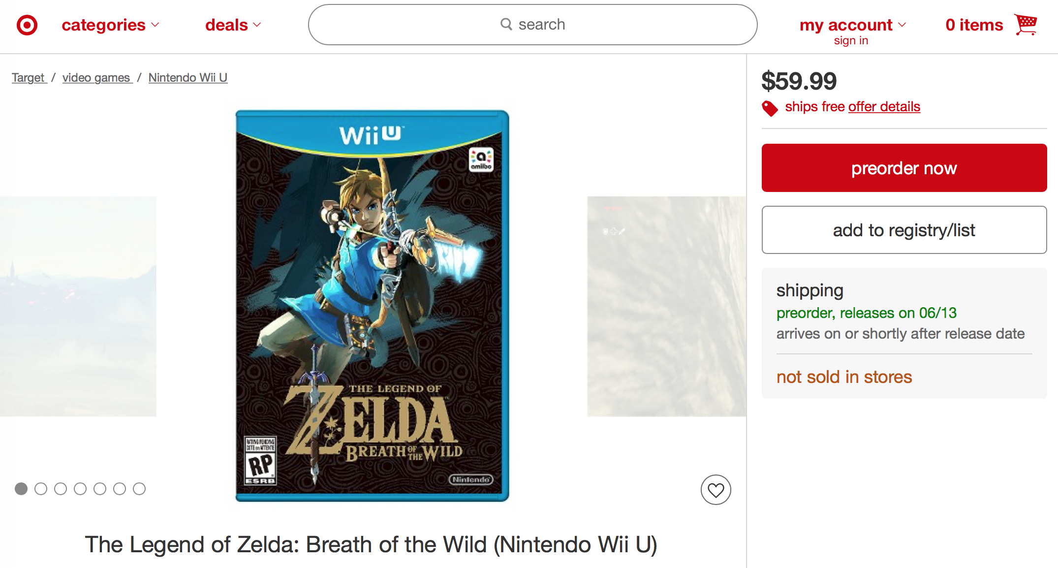Open the my account dropdown
Viewport: 1058px width, 568px height.
[852, 25]
